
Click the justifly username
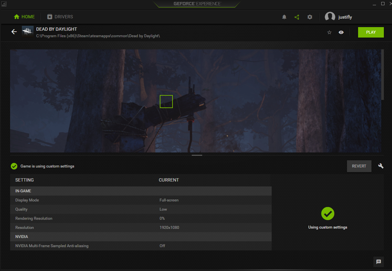345,17
